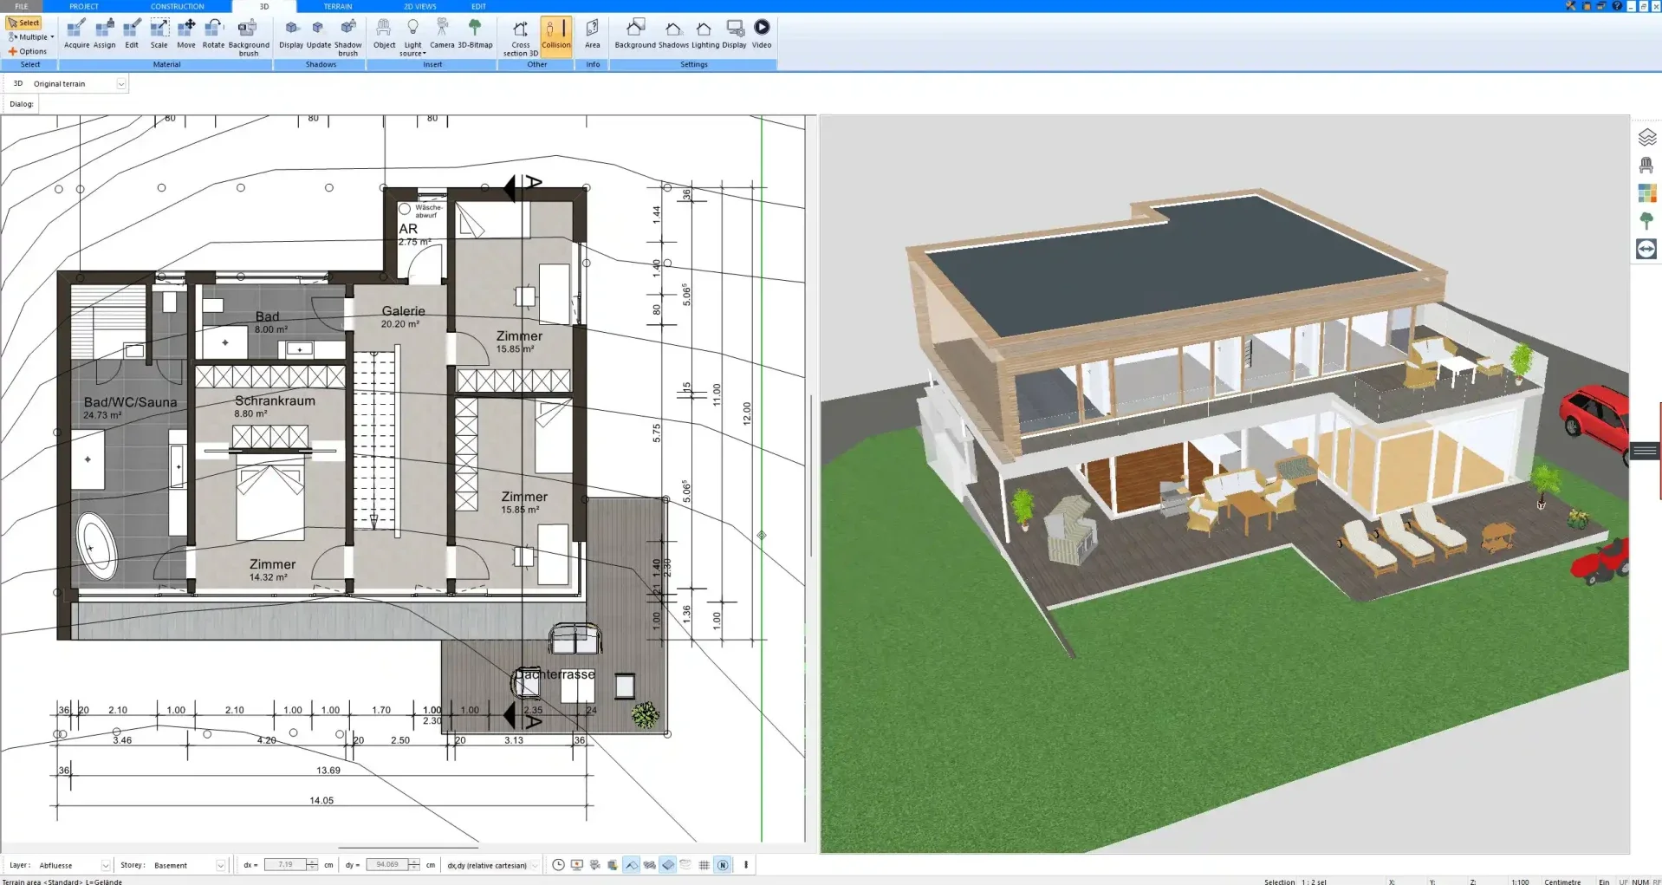Toggle the Collision mode button
The height and width of the screenshot is (885, 1662).
(x=555, y=35)
